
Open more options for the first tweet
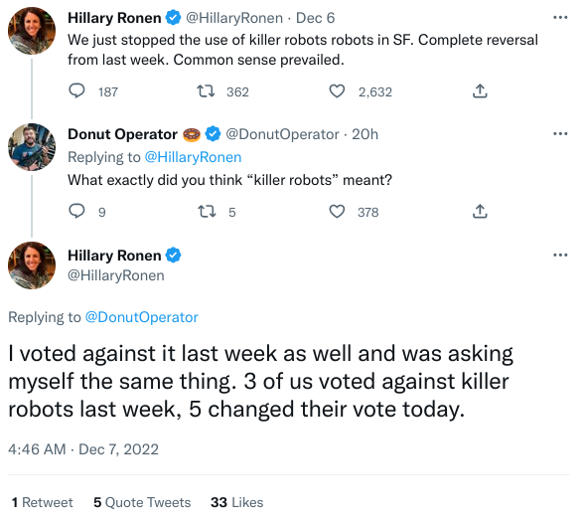tap(560, 18)
